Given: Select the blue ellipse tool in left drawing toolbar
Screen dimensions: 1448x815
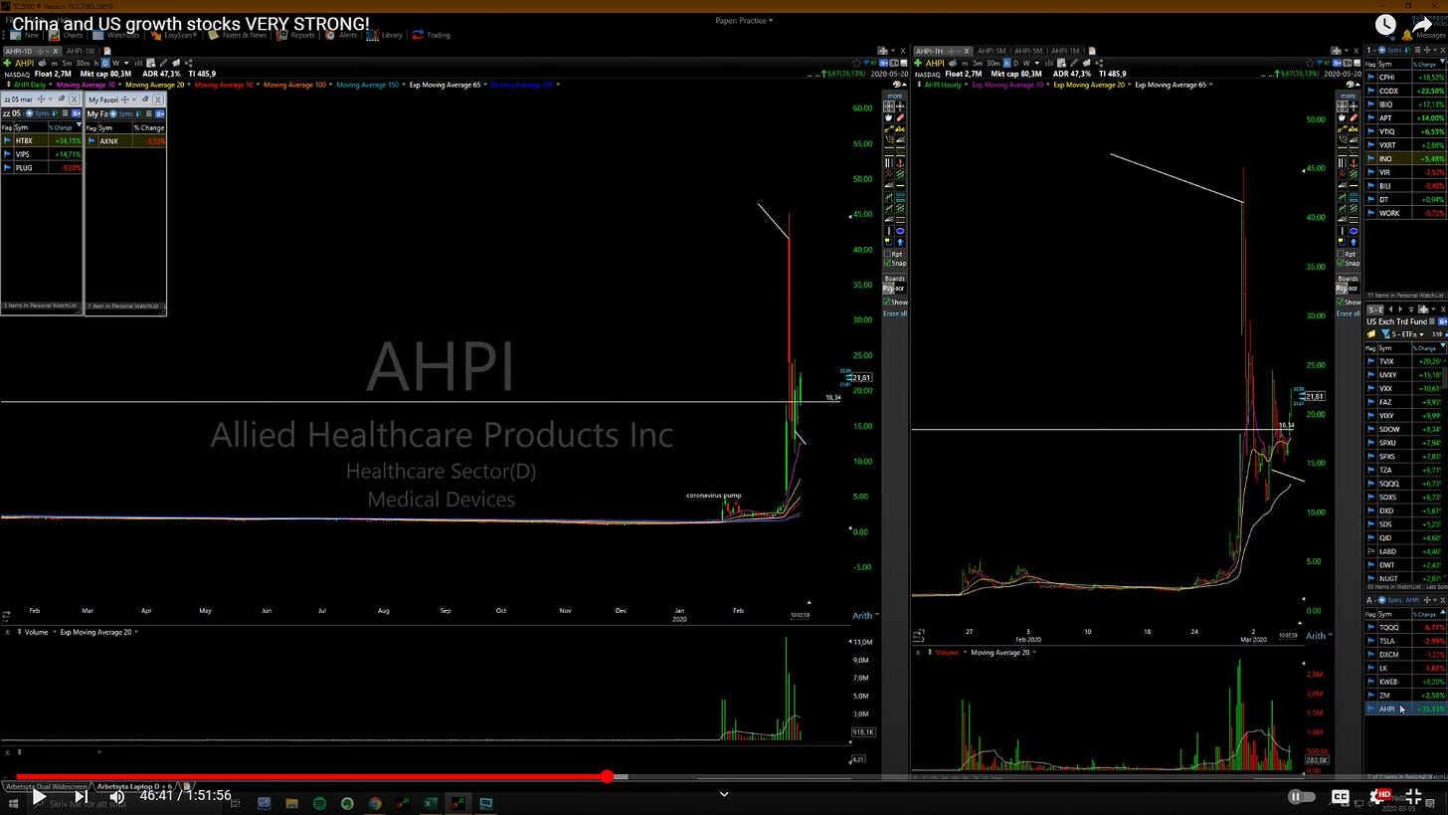Looking at the screenshot, I should [901, 230].
